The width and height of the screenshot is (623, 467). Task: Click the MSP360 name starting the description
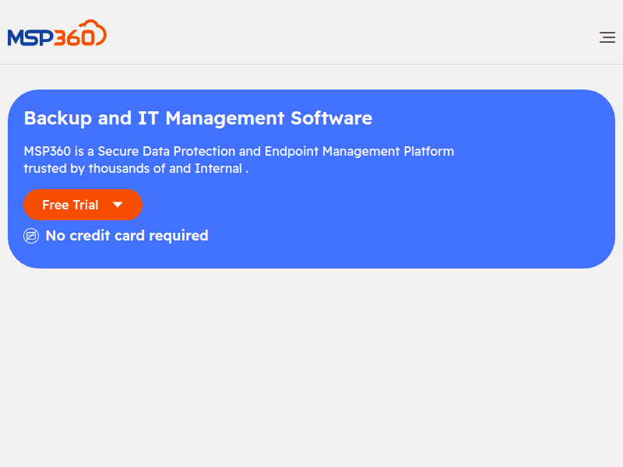click(x=47, y=151)
